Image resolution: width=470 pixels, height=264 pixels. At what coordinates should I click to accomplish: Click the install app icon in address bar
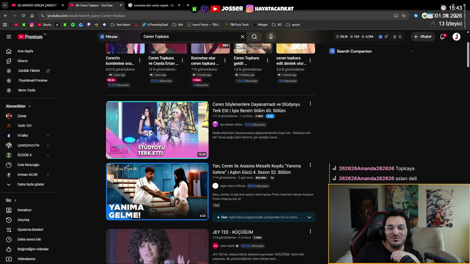pyautogui.click(x=395, y=16)
